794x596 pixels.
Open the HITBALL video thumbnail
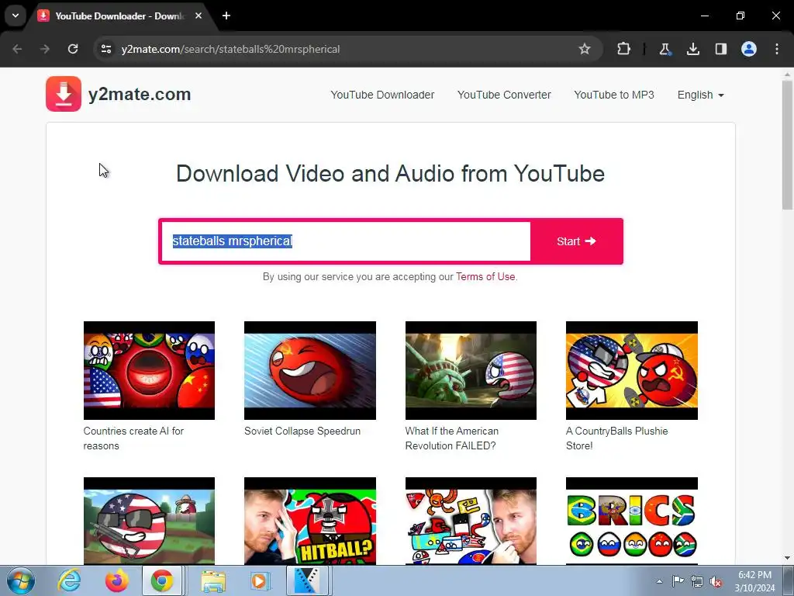(x=310, y=521)
